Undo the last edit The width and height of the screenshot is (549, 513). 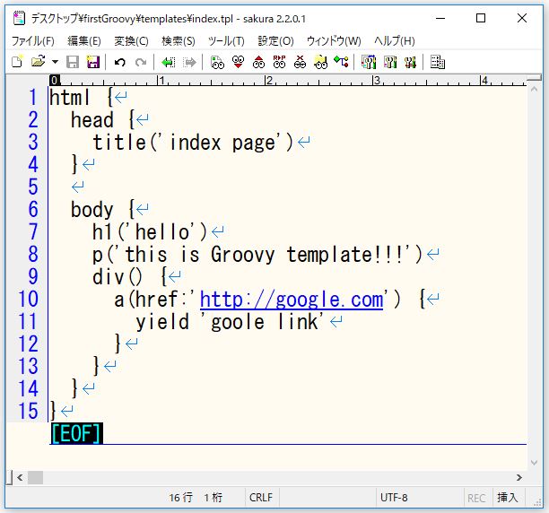coord(119,62)
